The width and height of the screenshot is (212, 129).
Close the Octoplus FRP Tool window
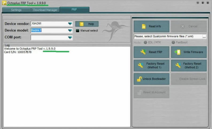coord(208,3)
